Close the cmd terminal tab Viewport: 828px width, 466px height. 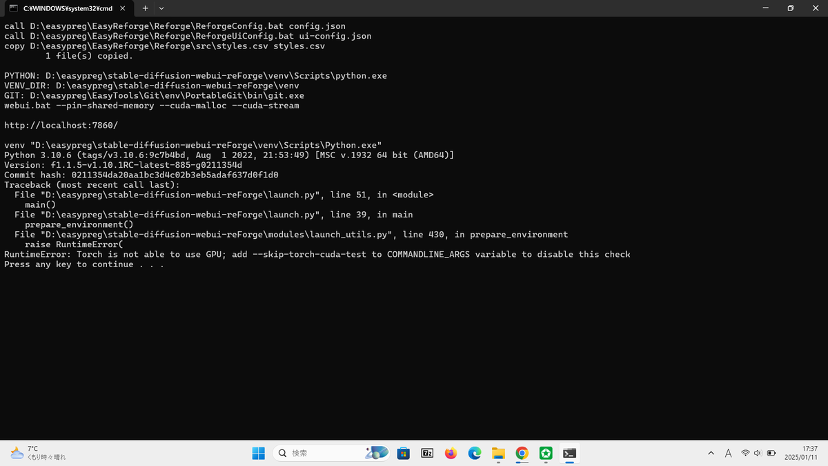pos(122,8)
